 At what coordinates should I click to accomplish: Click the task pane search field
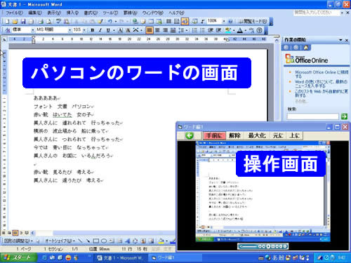tap(313, 116)
